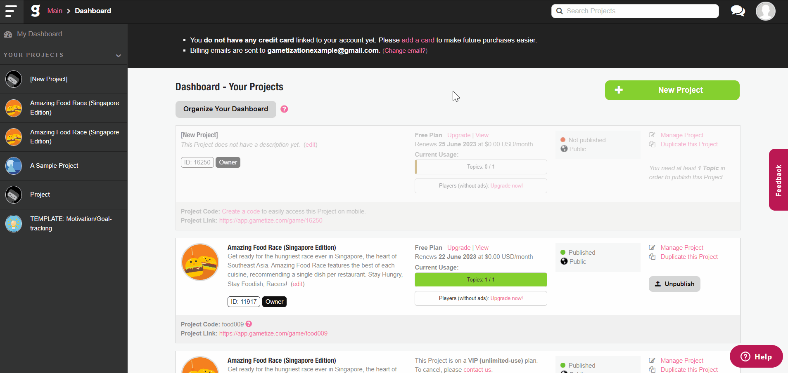The image size is (788, 373).
Task: Click Upgrade link for project 11917 plan
Action: pos(459,248)
